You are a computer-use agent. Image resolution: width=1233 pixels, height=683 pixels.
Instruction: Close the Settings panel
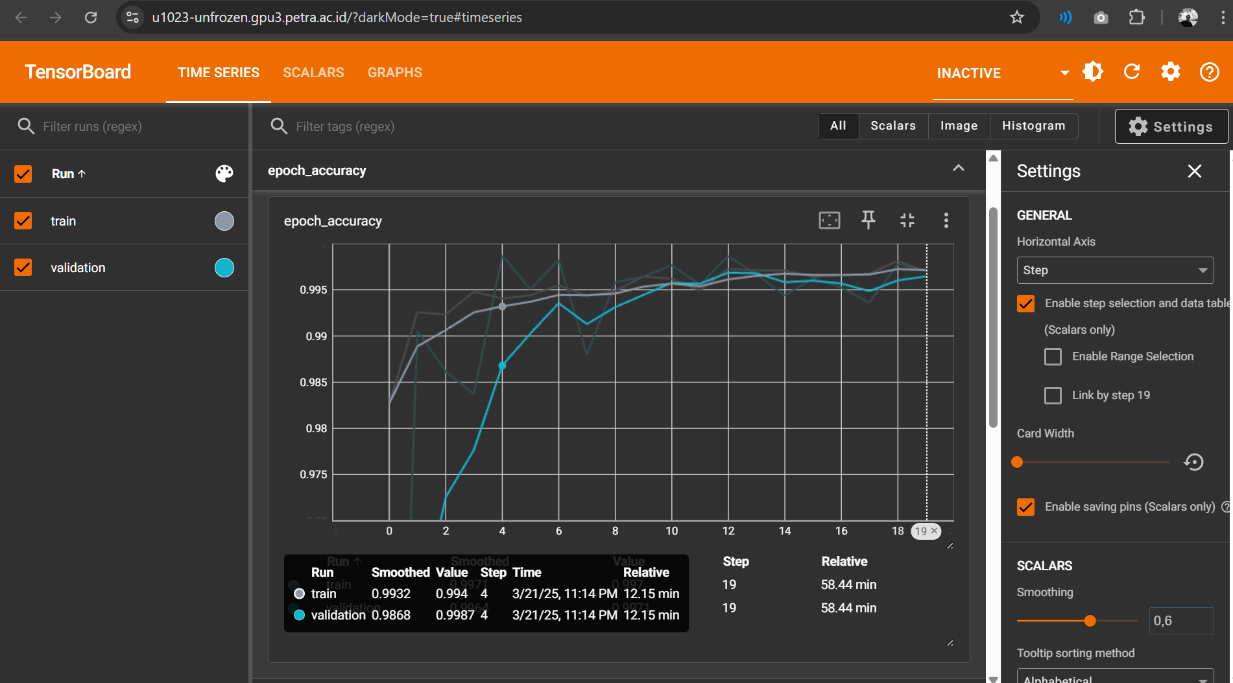click(x=1194, y=171)
